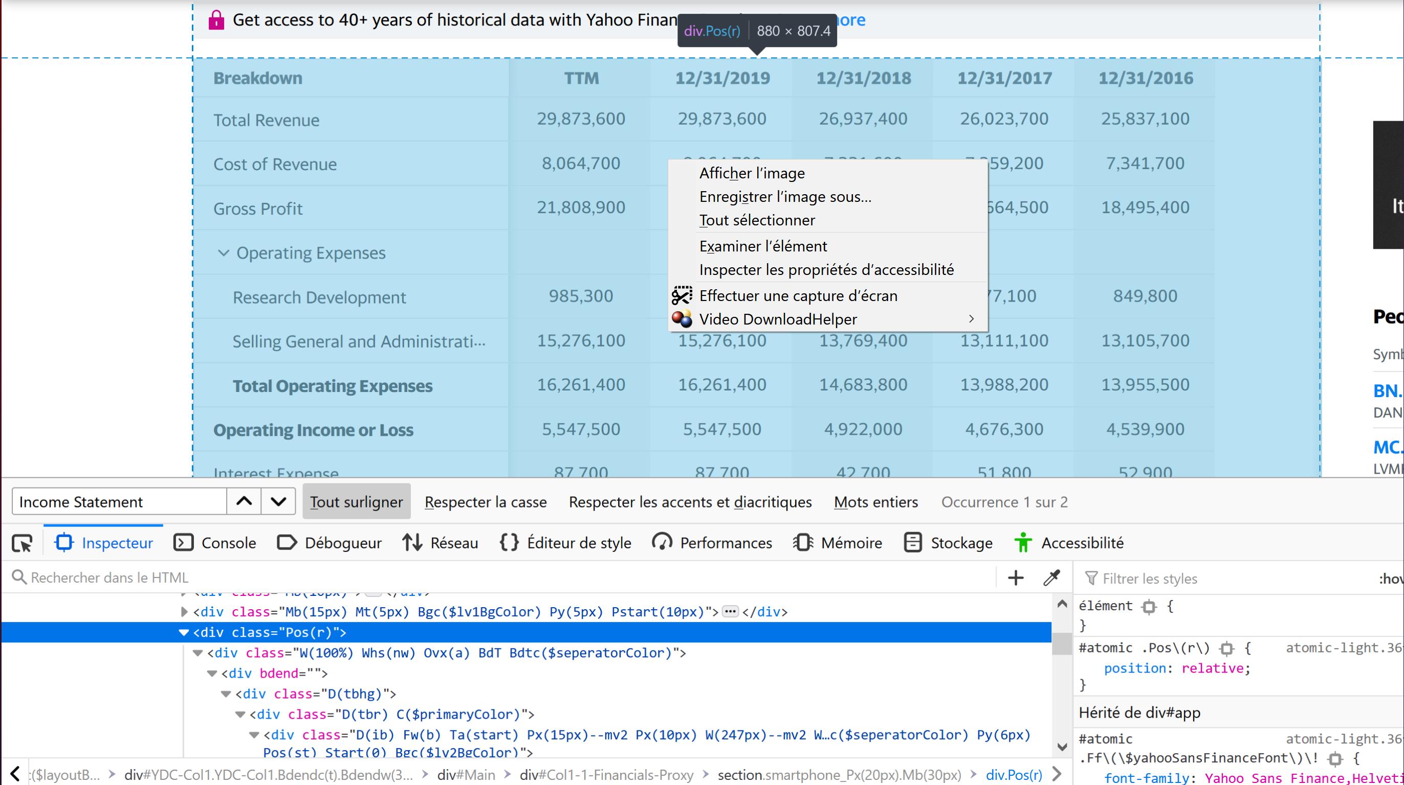Click selector highlighter icon next to élément

(x=1149, y=607)
